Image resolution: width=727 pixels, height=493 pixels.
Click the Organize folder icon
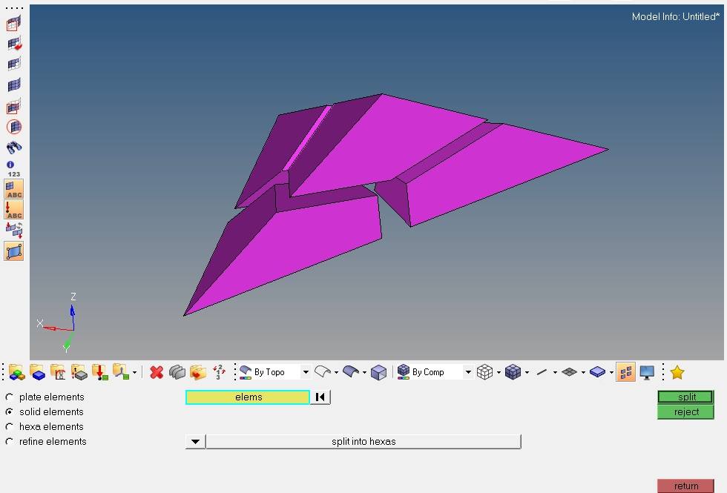coord(198,372)
